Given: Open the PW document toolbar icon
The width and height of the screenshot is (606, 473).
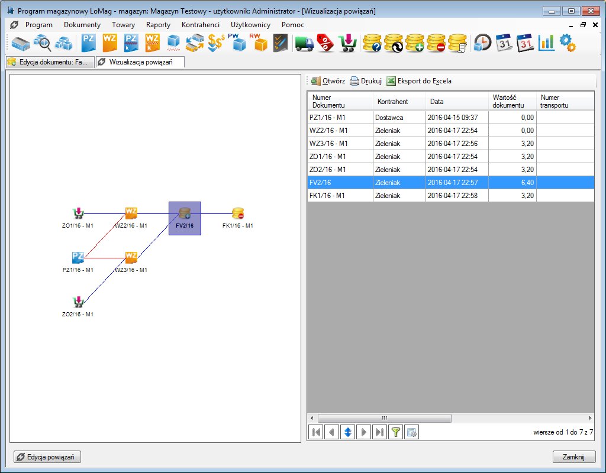Looking at the screenshot, I should tap(237, 43).
